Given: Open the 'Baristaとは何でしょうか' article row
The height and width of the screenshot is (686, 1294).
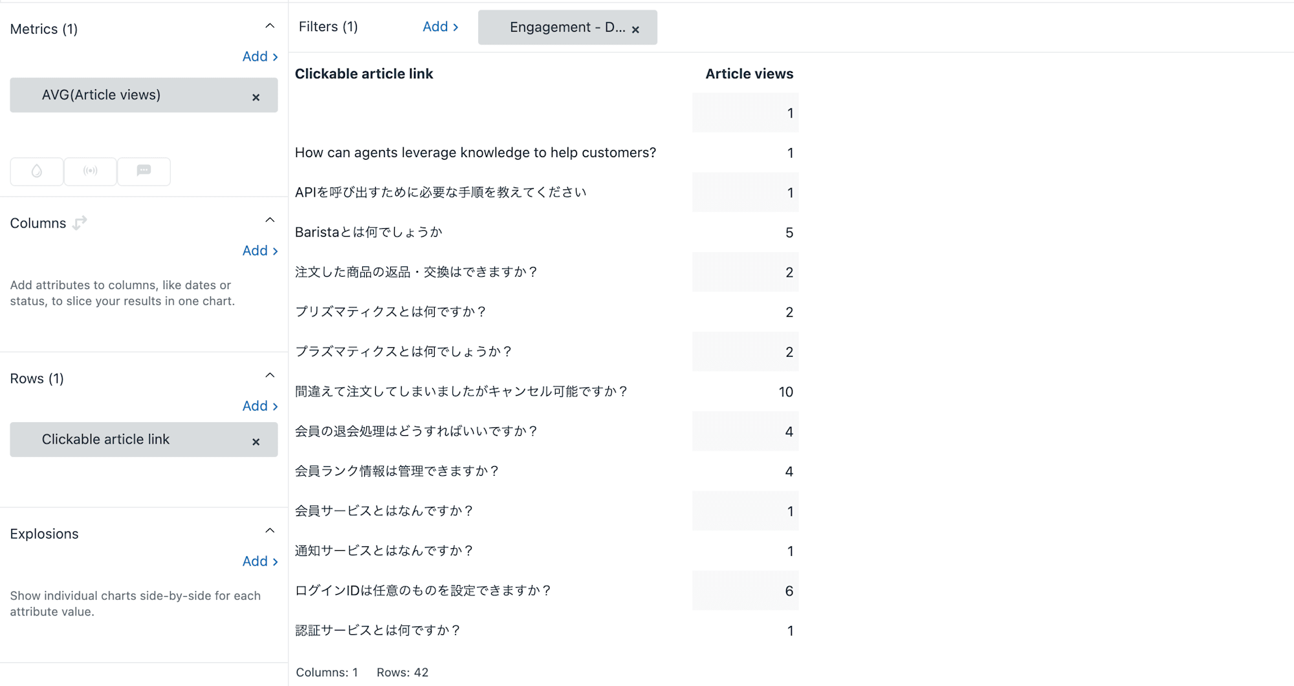Looking at the screenshot, I should coord(369,232).
